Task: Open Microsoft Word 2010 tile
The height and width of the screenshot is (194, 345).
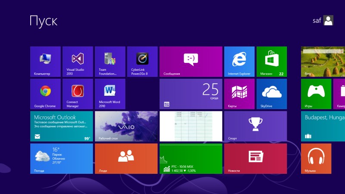Action: [110, 94]
